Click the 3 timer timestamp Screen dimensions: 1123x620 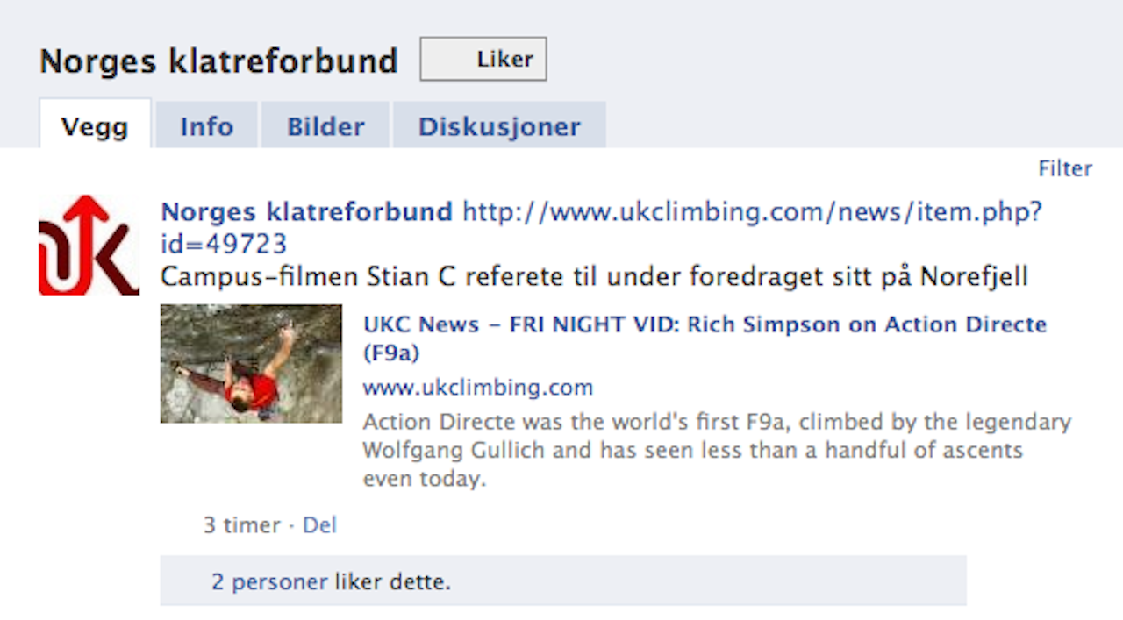coord(242,525)
